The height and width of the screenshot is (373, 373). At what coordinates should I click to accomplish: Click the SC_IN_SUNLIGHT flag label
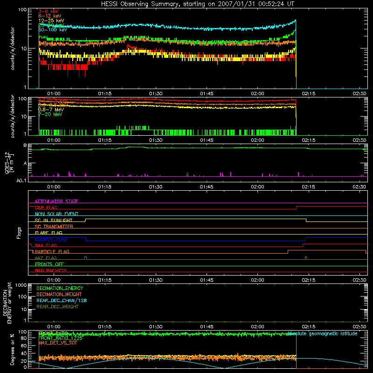(54, 220)
